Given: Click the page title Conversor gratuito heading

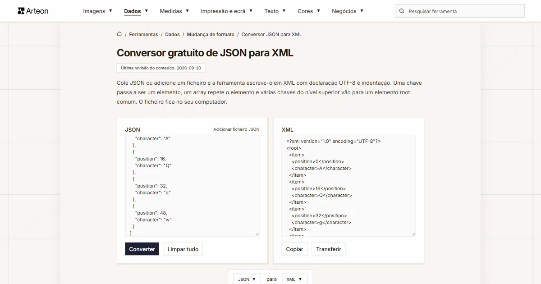Looking at the screenshot, I should [205, 53].
